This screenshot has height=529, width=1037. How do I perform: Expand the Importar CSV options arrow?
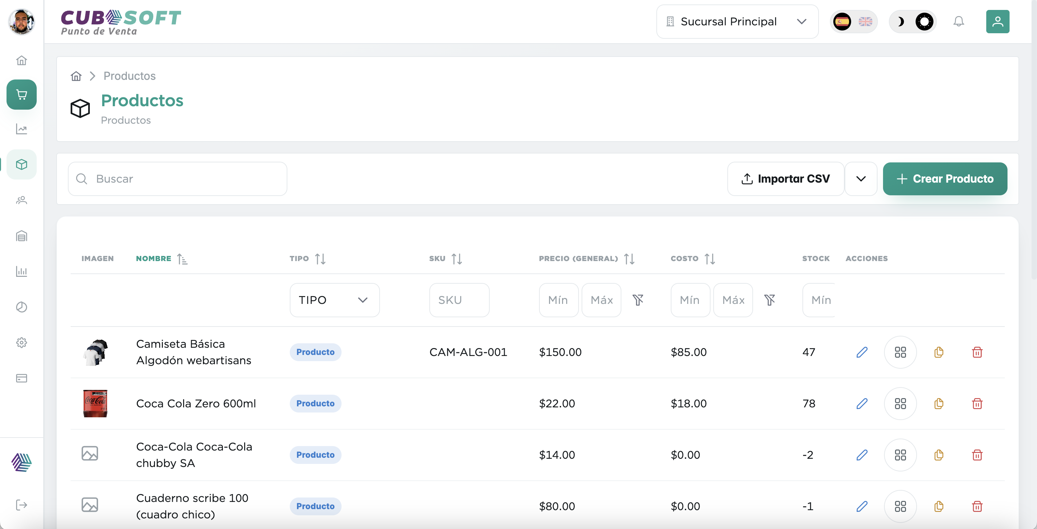tap(861, 179)
